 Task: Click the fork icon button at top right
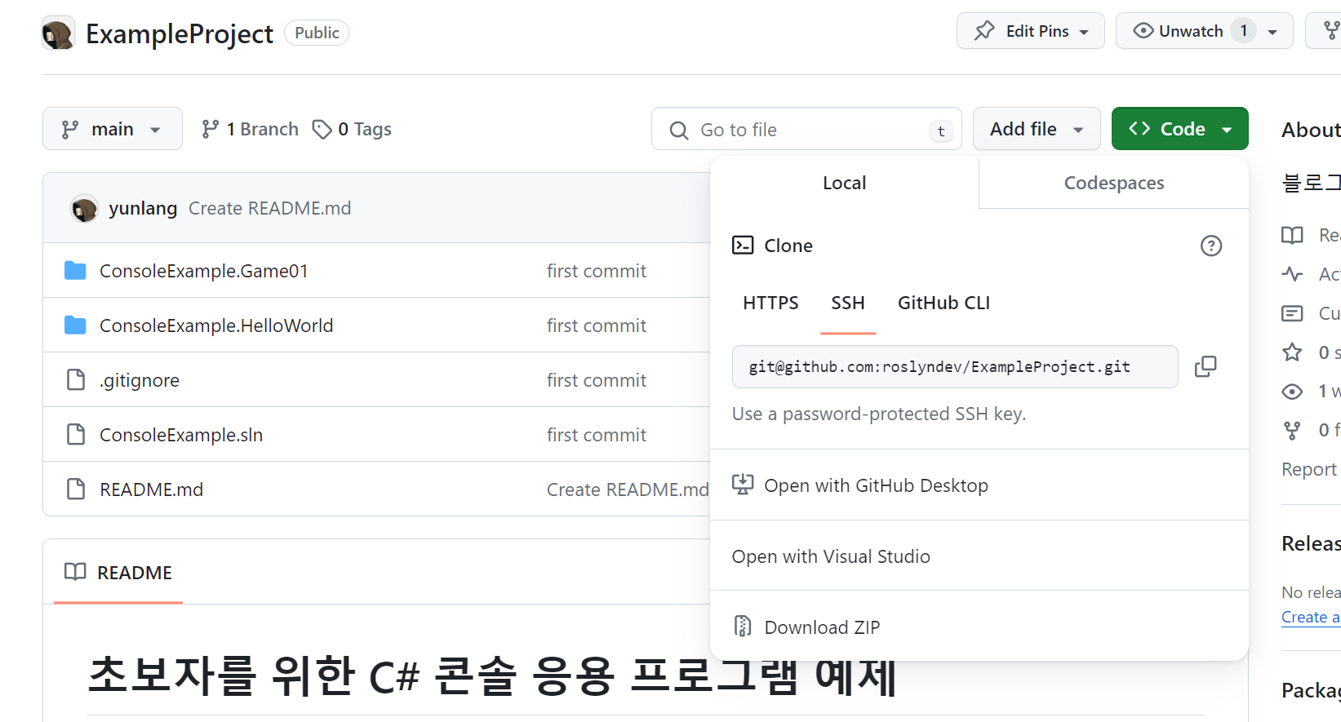(x=1330, y=31)
